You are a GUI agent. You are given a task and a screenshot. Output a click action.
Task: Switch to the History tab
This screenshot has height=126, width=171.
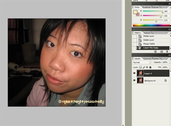point(137,33)
